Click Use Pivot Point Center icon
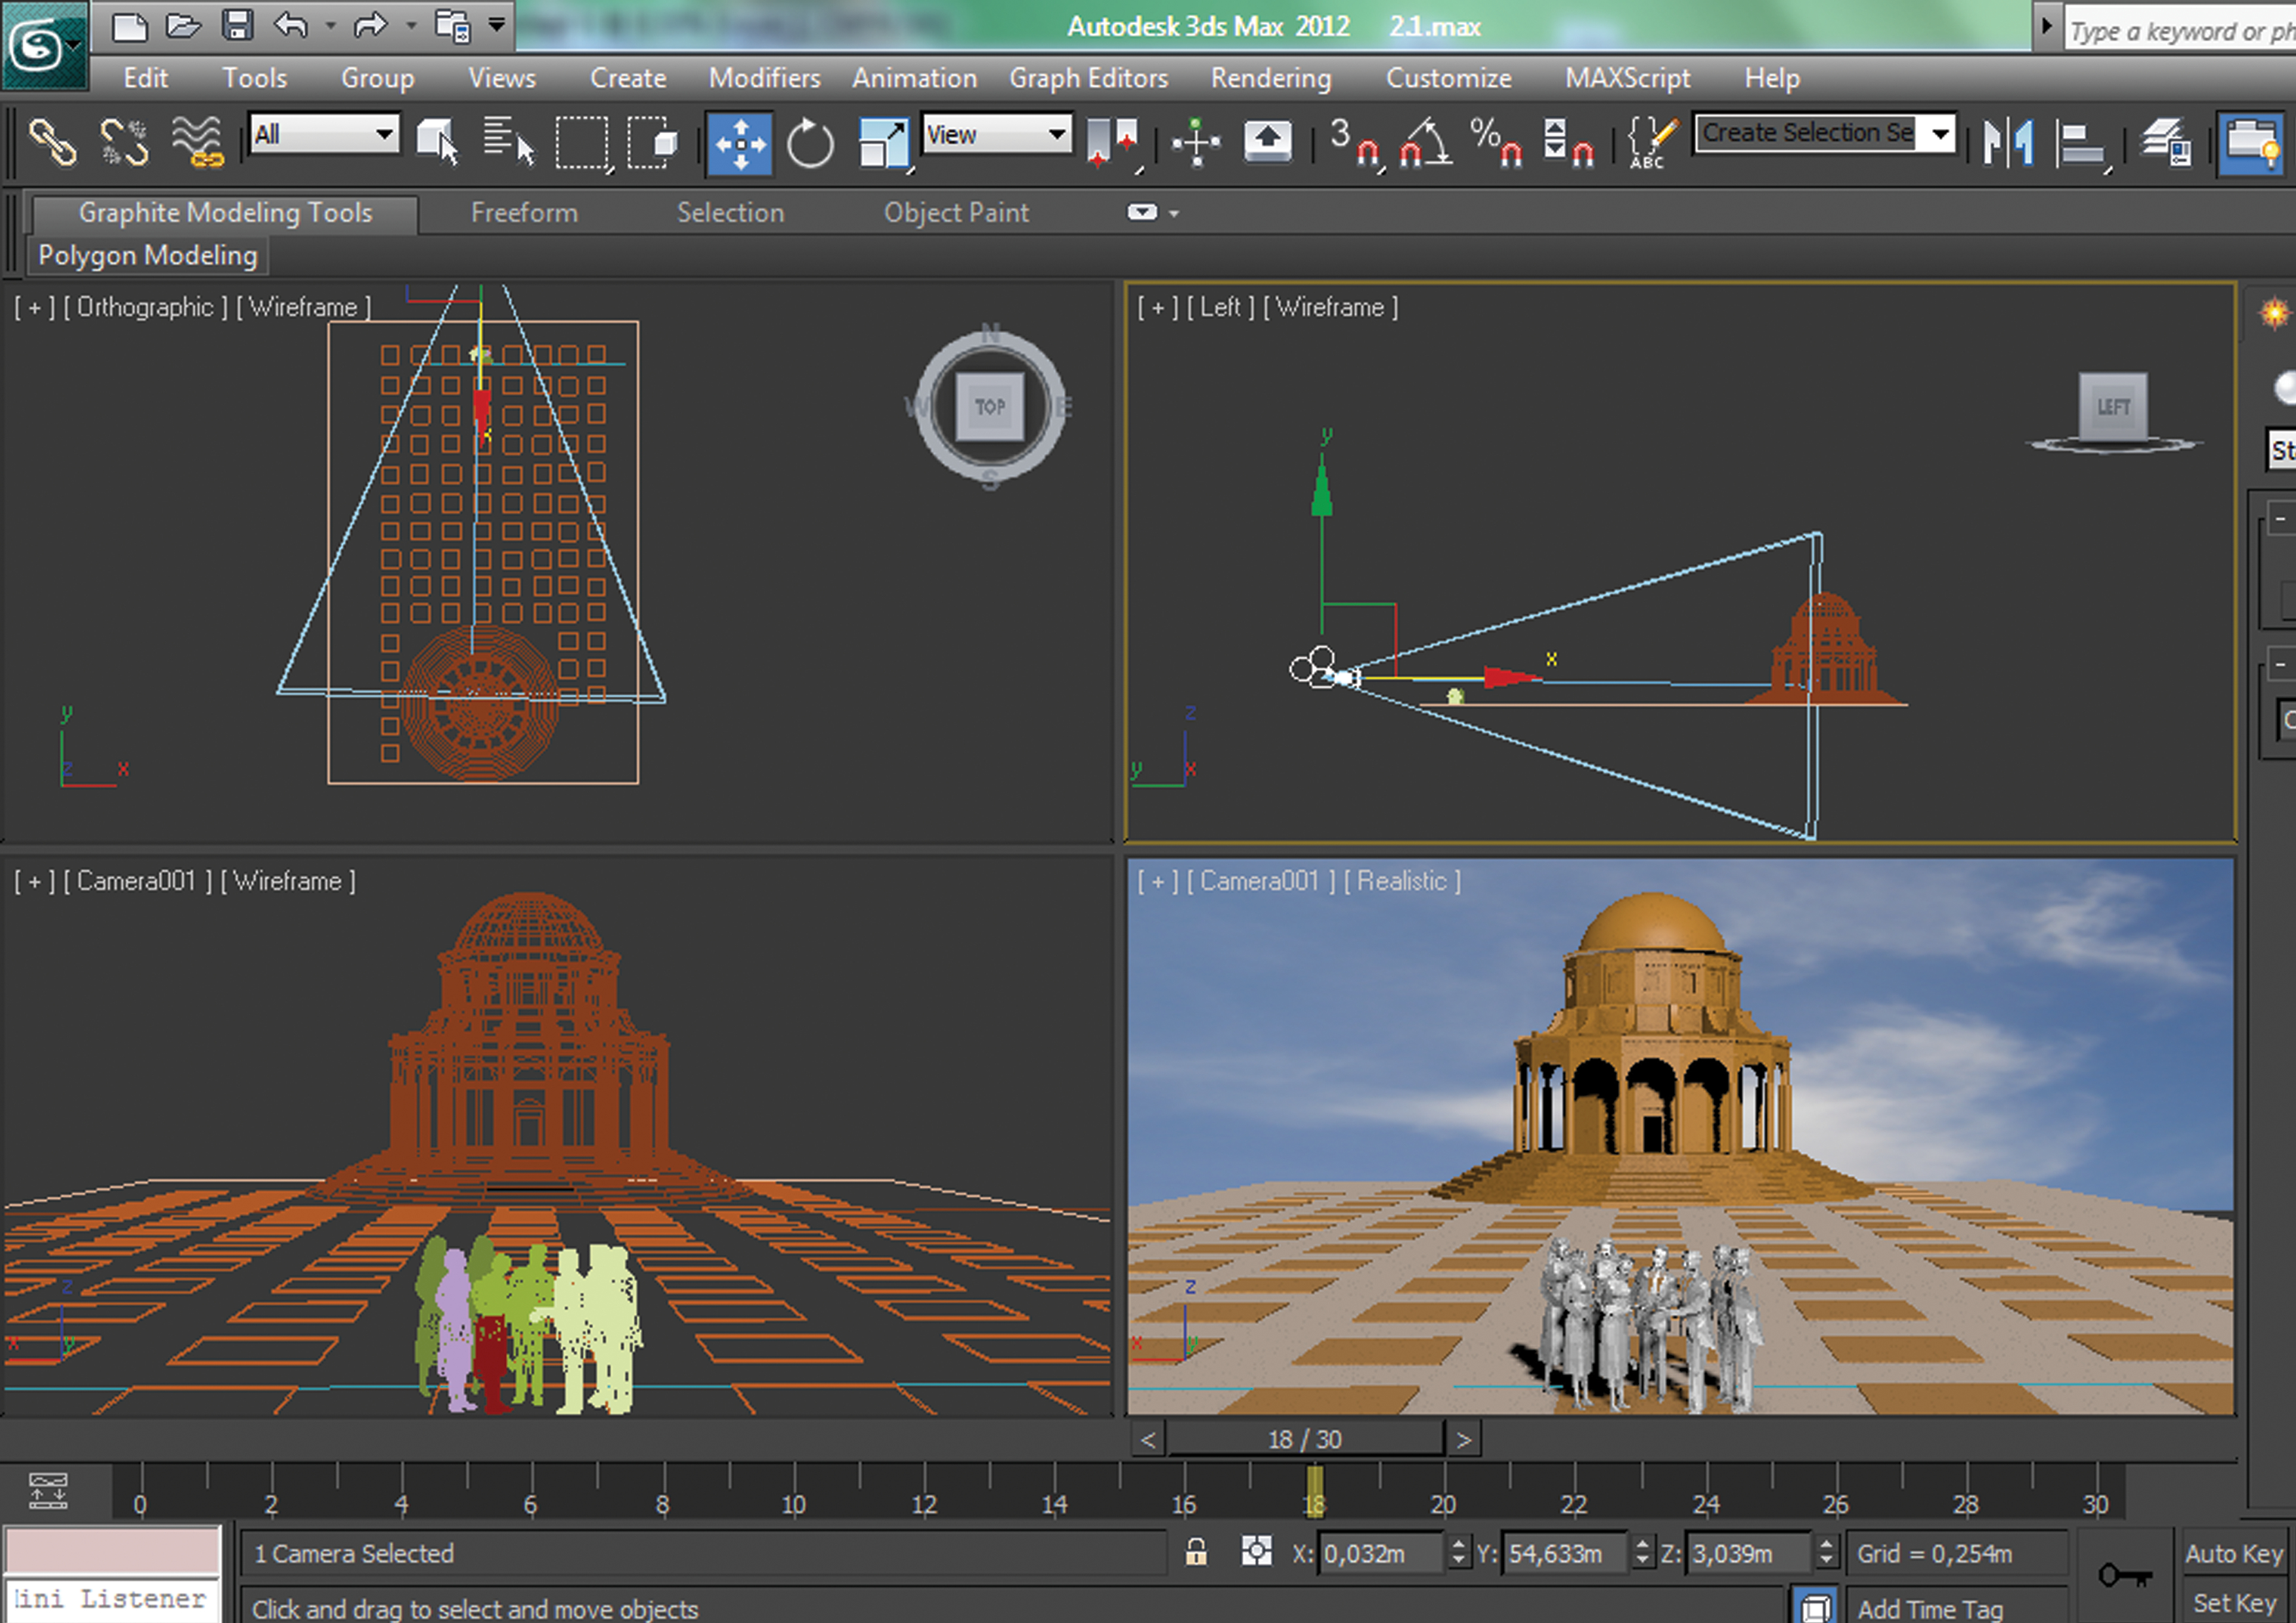The height and width of the screenshot is (1623, 2296). tap(1114, 144)
